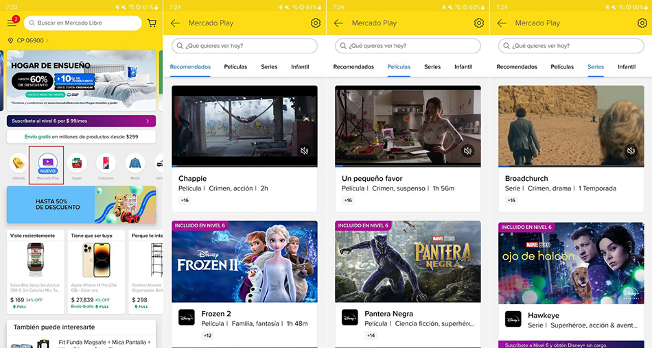Focus the Buscar en Mercado Libre field
This screenshot has height=348, width=652.
pos(83,23)
